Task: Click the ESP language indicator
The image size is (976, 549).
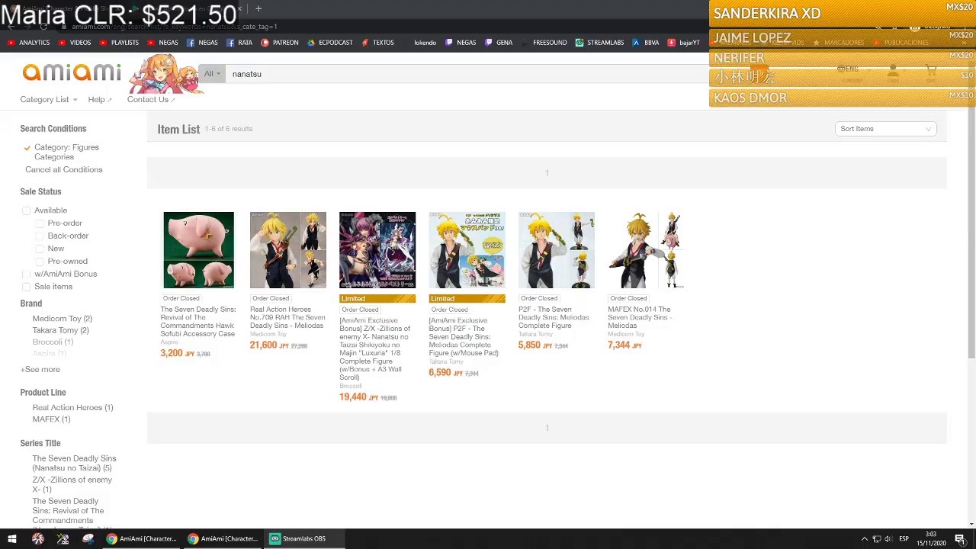Action: point(904,539)
